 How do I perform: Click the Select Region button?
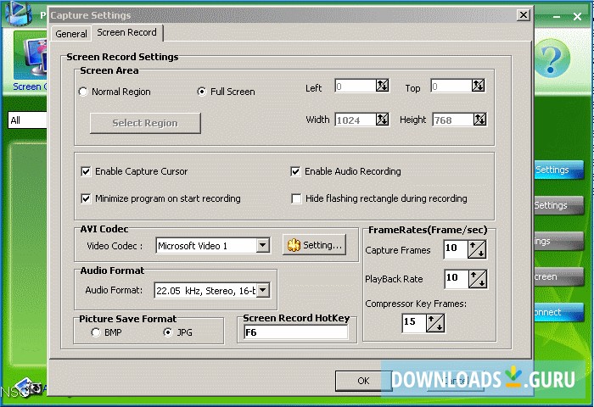(x=145, y=123)
